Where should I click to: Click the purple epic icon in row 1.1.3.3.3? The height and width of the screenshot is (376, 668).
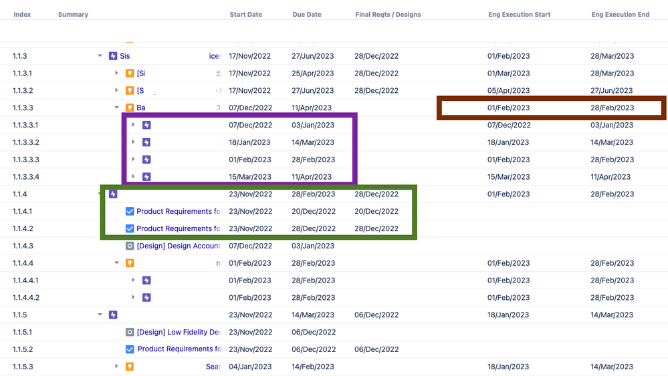pos(146,160)
